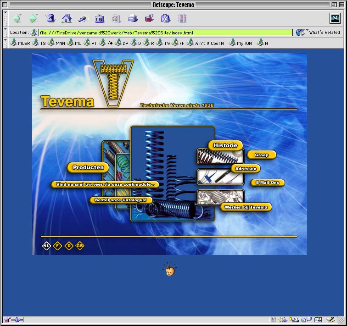This screenshot has width=347, height=326.
Task: Click the E-Mail Ons button
Action: pos(268,182)
